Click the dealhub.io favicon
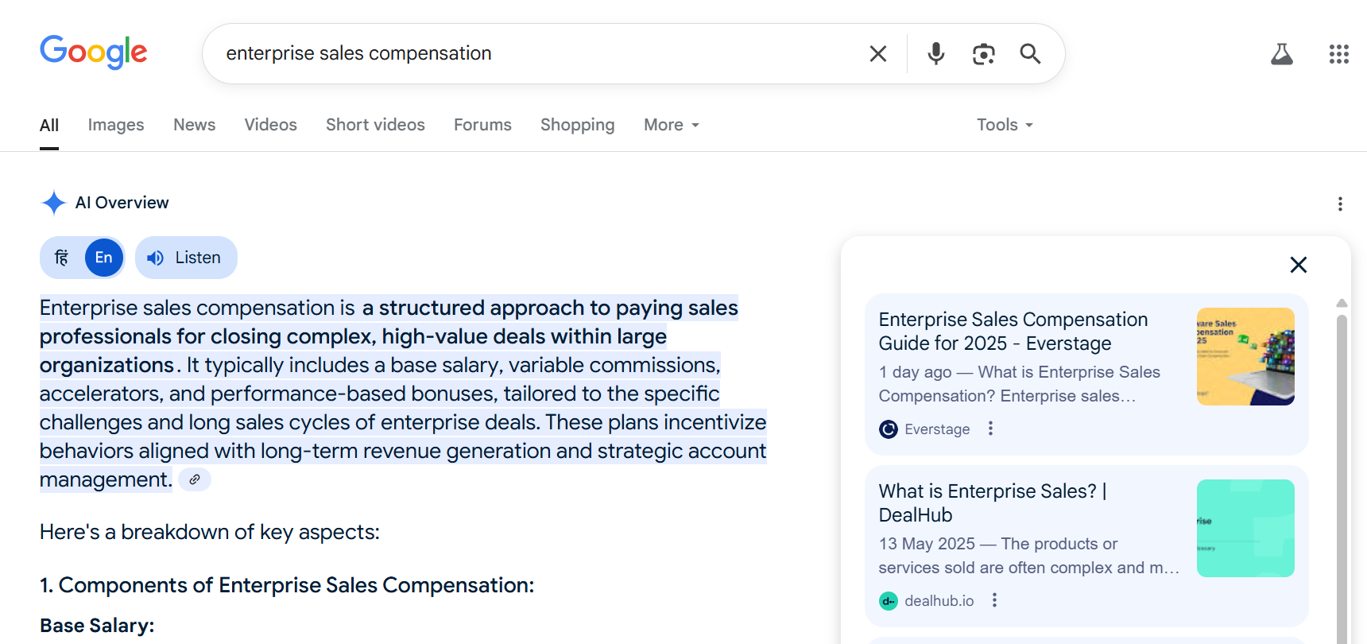The image size is (1367, 644). click(889, 601)
